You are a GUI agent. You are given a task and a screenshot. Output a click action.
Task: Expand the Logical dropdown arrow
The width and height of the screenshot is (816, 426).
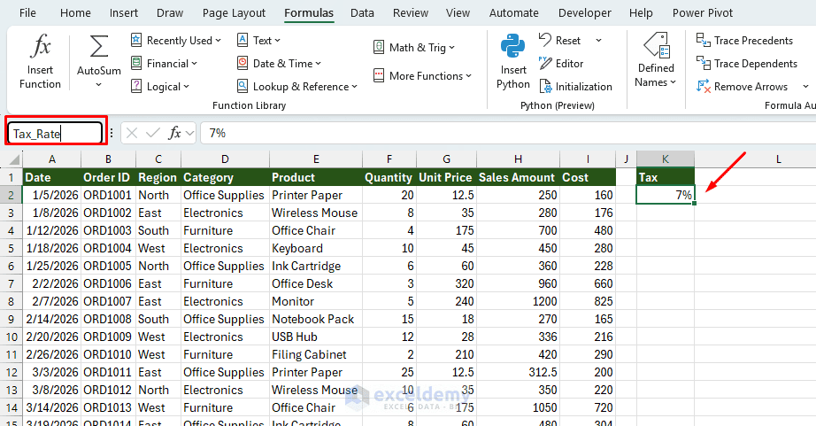click(187, 87)
